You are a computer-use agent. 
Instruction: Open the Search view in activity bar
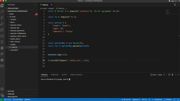2,12
